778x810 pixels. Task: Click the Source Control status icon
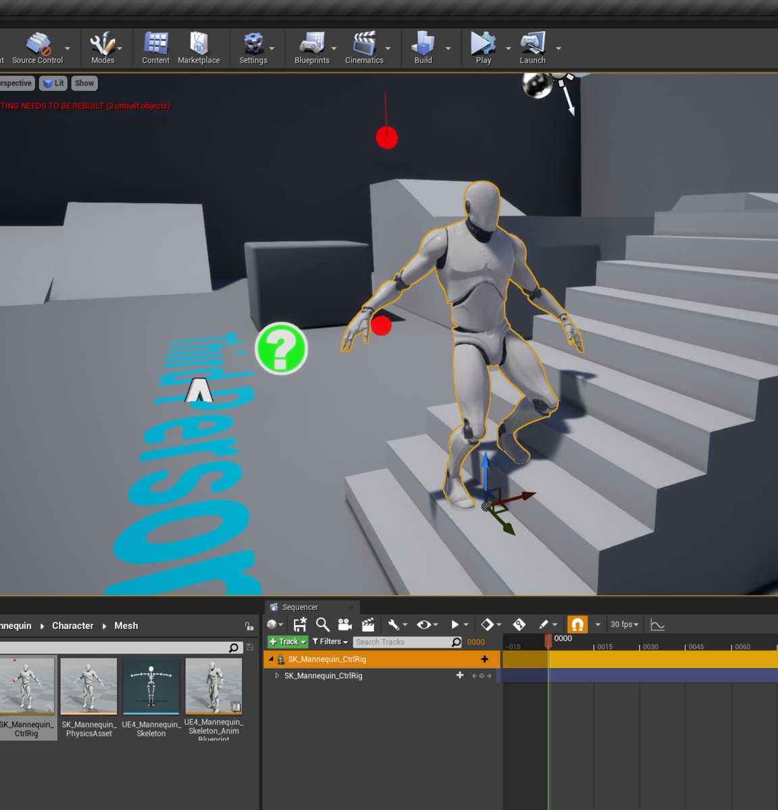tap(38, 44)
